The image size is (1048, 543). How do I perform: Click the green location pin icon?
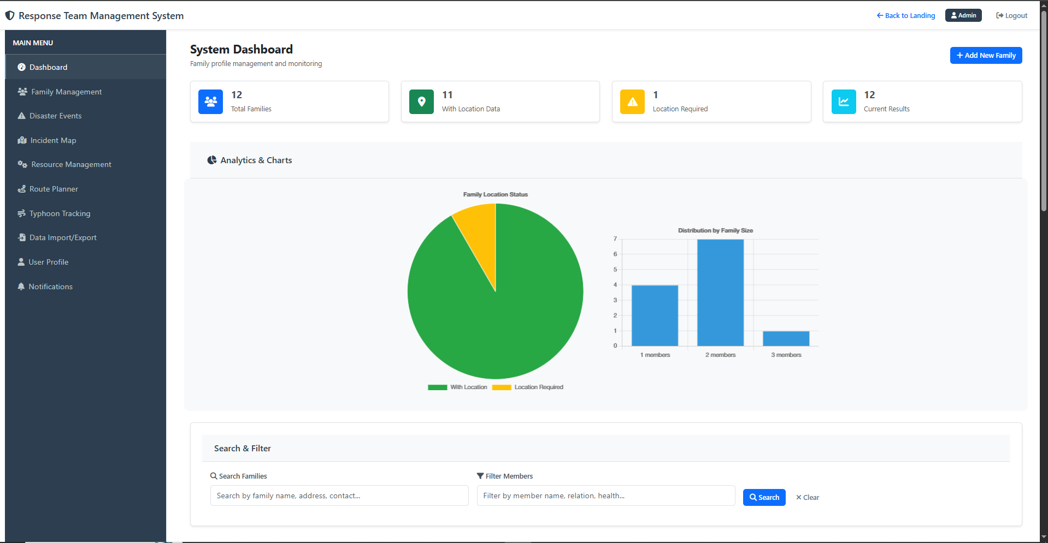(x=421, y=102)
